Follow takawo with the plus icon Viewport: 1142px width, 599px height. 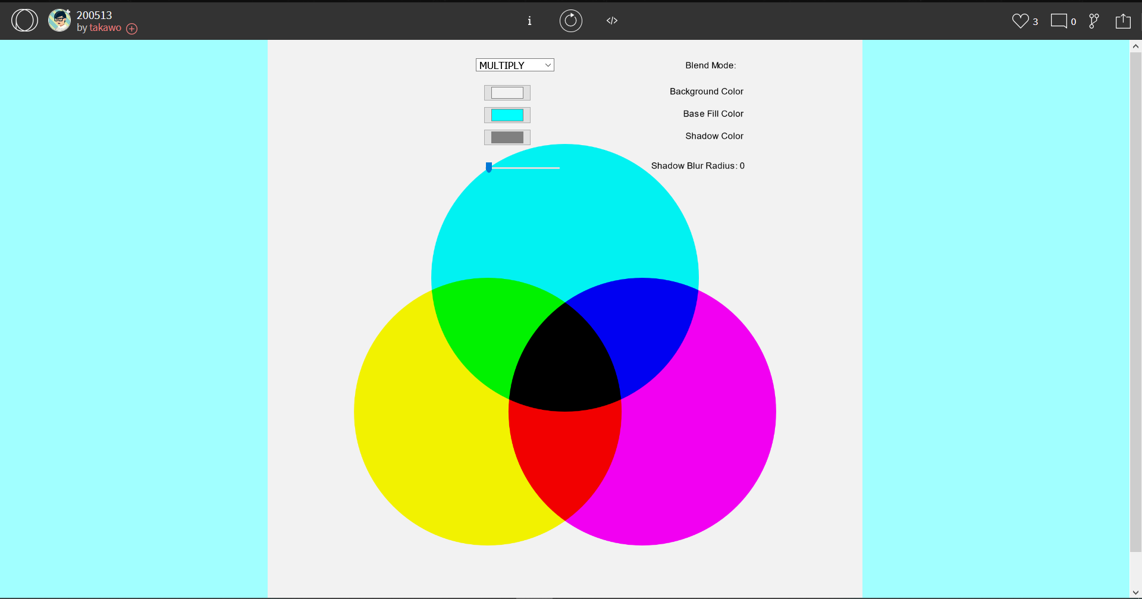coord(132,29)
